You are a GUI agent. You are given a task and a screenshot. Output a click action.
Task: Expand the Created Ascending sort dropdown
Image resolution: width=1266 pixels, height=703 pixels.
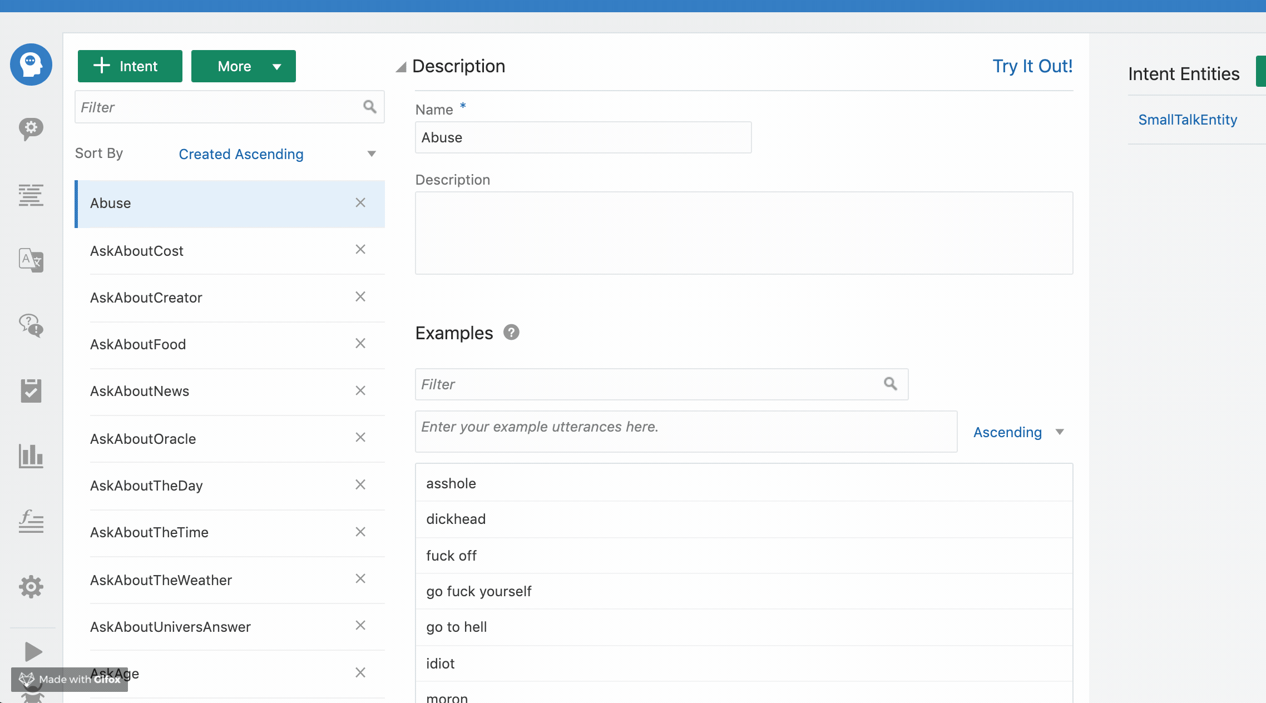click(277, 154)
